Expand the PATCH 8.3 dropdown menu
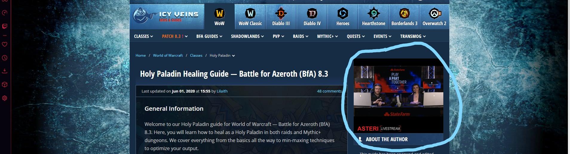The width and height of the screenshot is (570, 154). 175,36
